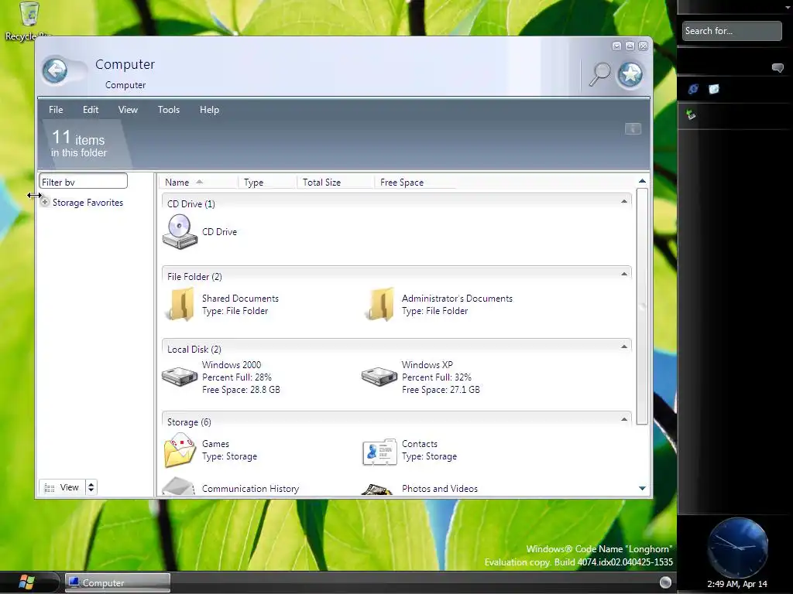Sort by Type column header
The image size is (793, 594).
pyautogui.click(x=267, y=183)
